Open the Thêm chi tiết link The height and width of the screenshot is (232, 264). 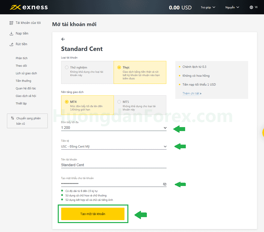coord(192,93)
